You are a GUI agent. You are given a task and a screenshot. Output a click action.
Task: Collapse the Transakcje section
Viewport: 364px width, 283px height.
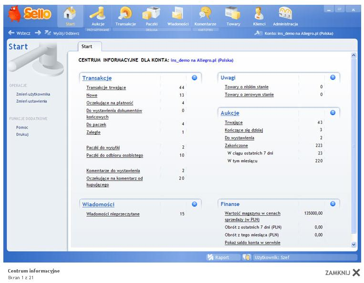[194, 78]
